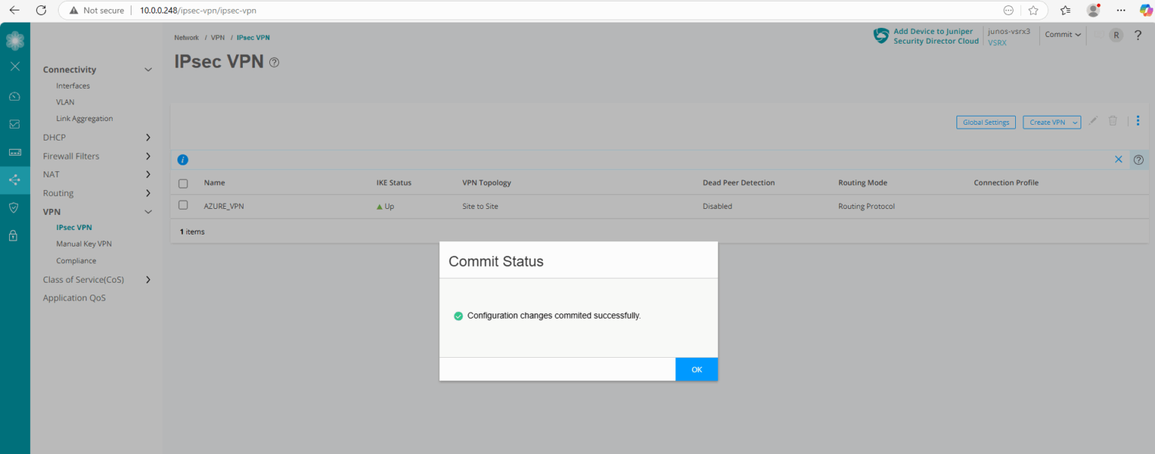
Task: Click the delete trash icon near Create VPN
Action: tap(1114, 121)
